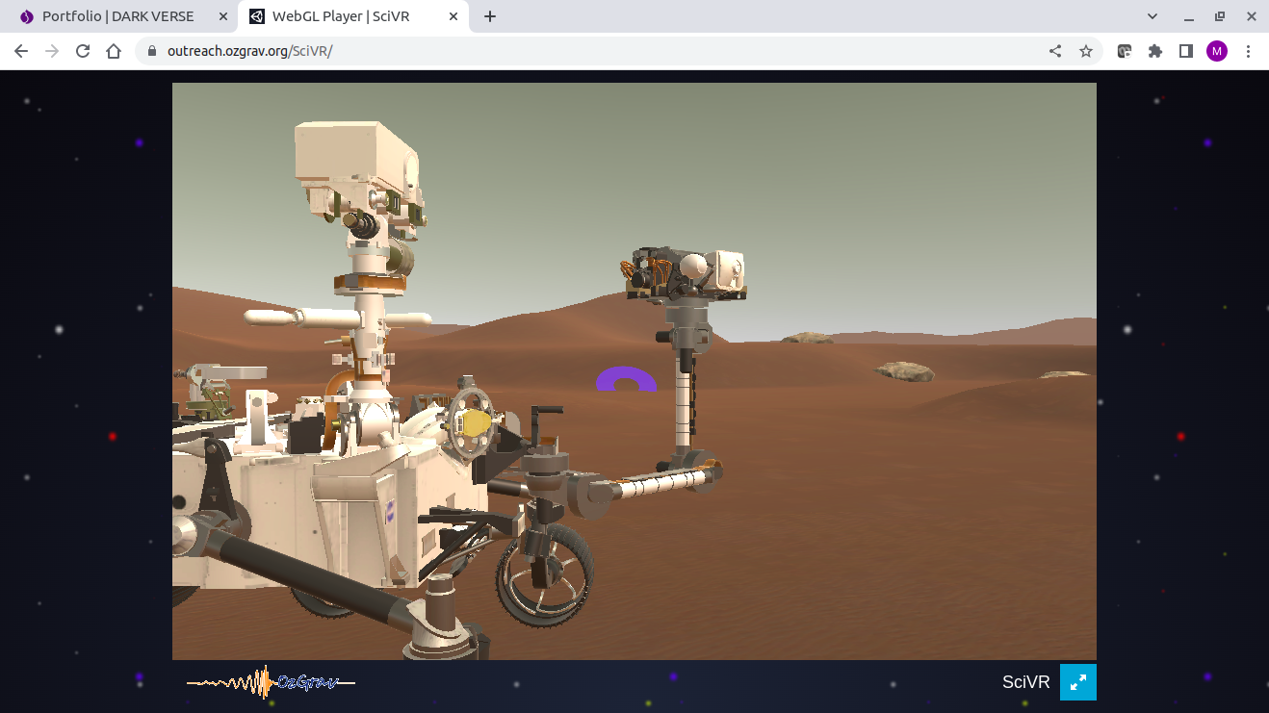Click the SciVR text label
This screenshot has height=713, width=1269.
coord(1024,682)
